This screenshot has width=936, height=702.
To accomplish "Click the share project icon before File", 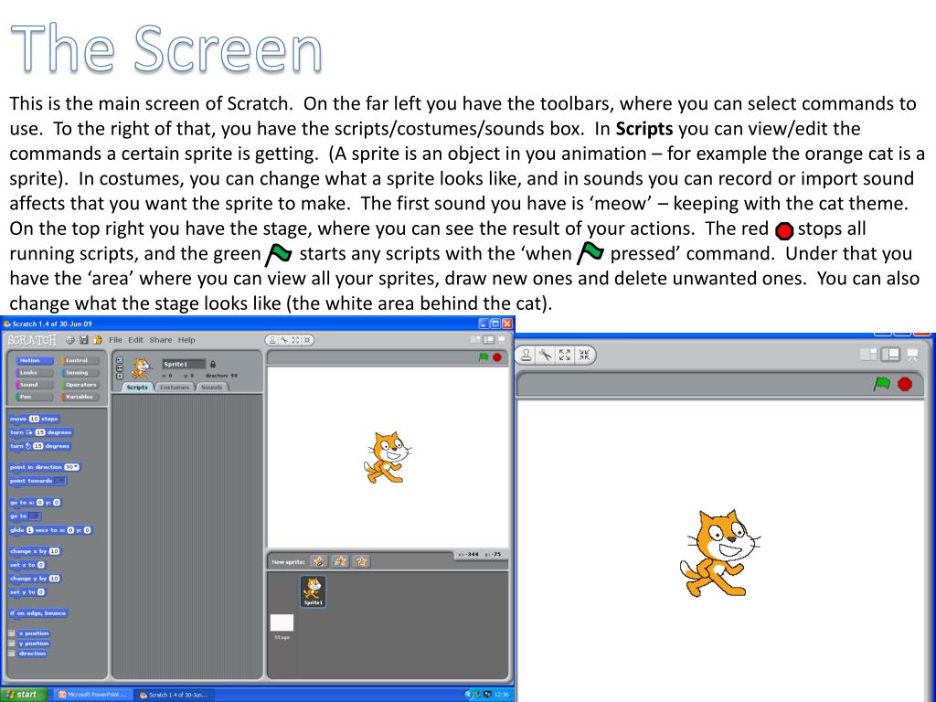I will click(97, 340).
